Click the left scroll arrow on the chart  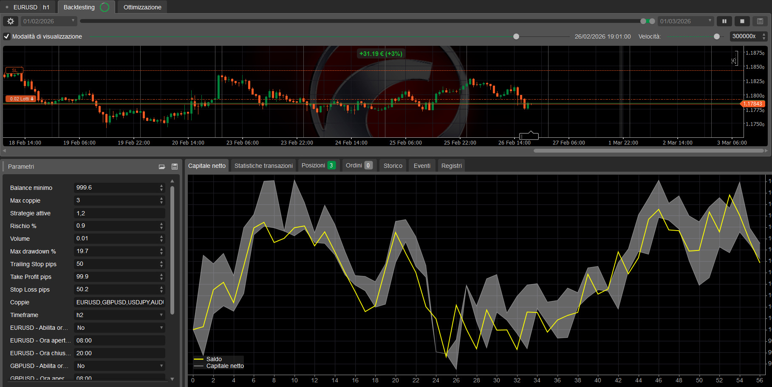[x=4, y=150]
